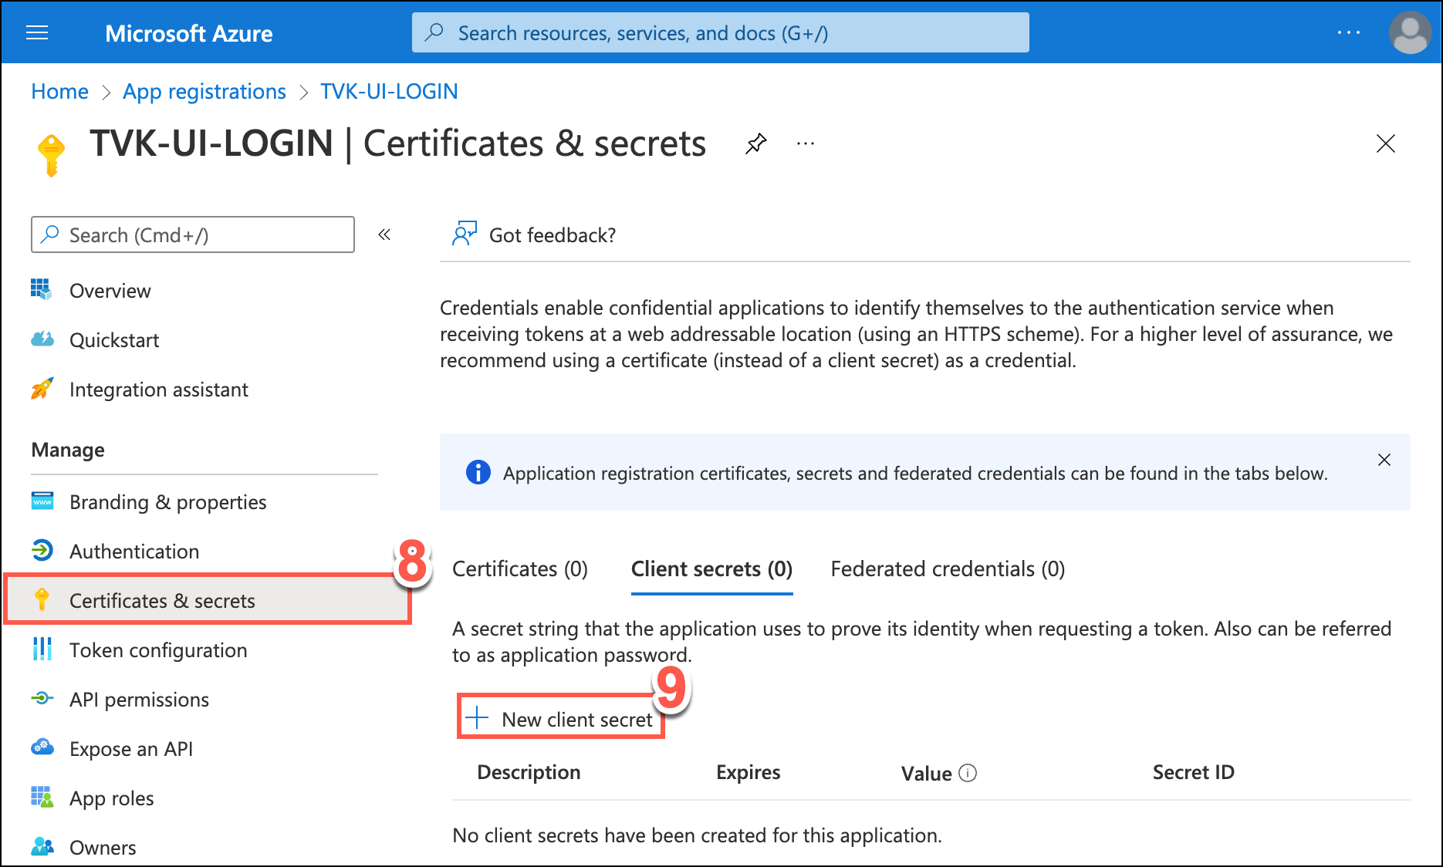Open the Federated credentials tab
Viewport: 1443px width, 867px height.
pos(948,568)
